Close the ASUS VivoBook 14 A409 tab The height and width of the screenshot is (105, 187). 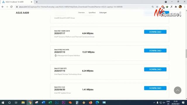click(x=32, y=2)
